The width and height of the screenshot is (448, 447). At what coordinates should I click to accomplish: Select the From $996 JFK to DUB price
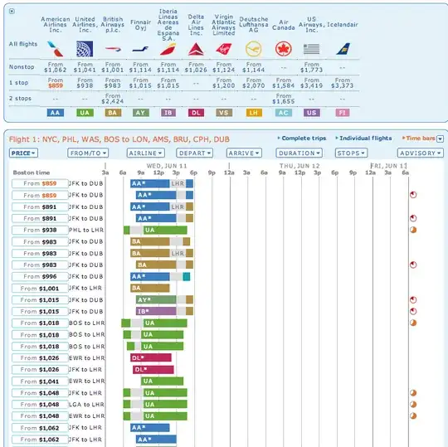40,276
